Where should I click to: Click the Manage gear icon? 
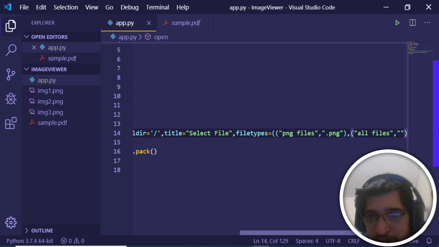click(x=11, y=223)
